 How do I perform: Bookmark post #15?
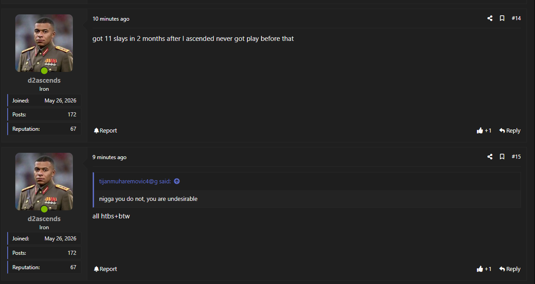502,157
